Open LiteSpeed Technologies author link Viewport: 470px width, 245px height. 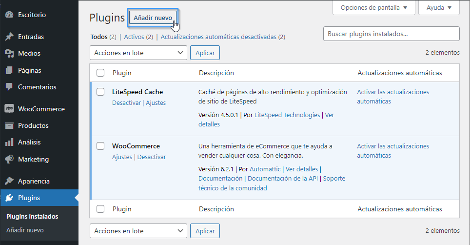click(287, 115)
